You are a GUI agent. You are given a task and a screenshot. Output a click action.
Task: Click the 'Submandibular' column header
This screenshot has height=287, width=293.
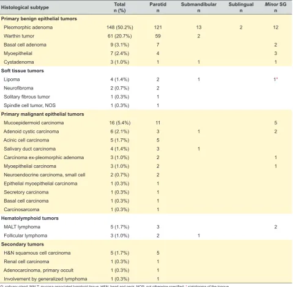(x=199, y=7)
